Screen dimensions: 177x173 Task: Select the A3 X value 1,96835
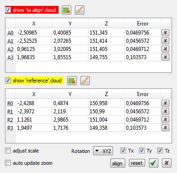34,57
